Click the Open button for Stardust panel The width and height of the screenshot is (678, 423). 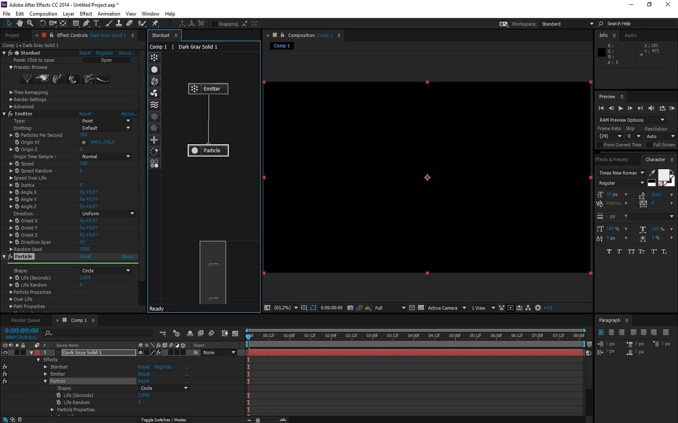106,60
